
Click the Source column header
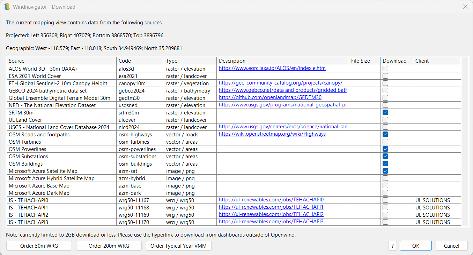click(x=61, y=61)
